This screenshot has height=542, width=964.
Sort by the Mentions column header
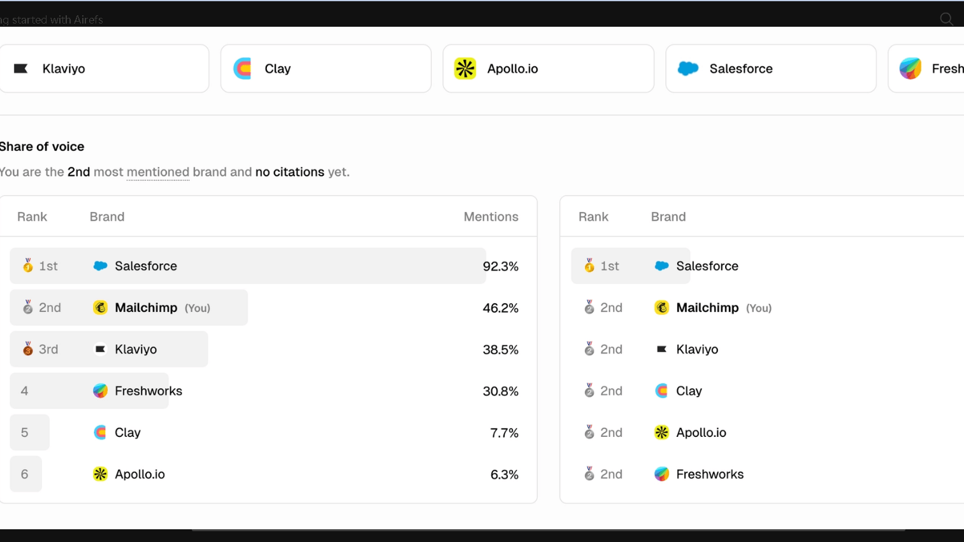491,217
